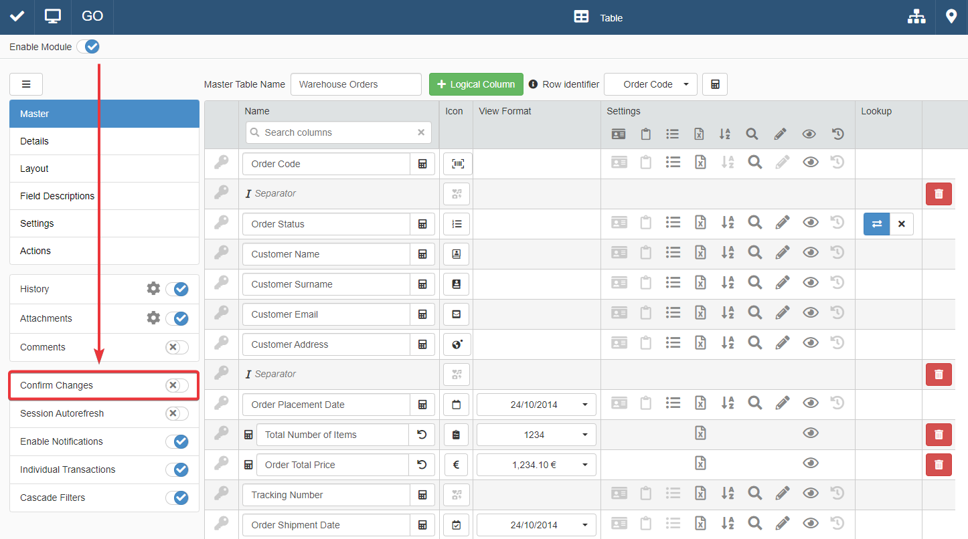
Task: Click the hierarchy diagram icon in top bar
Action: pyautogui.click(x=916, y=17)
